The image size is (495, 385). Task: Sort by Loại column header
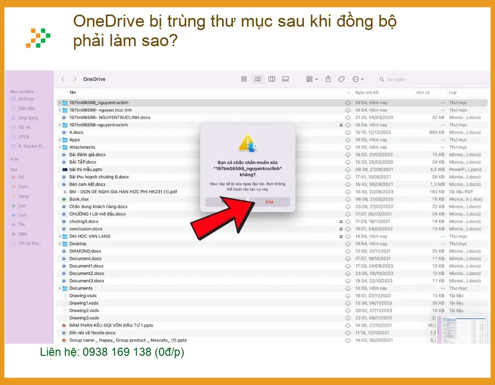point(453,92)
